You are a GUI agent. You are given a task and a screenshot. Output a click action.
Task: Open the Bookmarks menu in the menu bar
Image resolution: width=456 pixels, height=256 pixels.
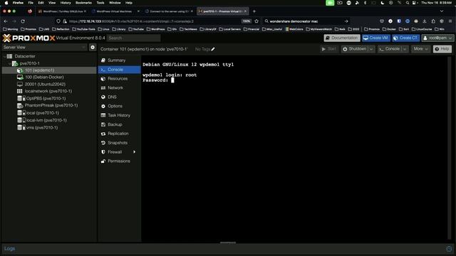(x=83, y=3)
